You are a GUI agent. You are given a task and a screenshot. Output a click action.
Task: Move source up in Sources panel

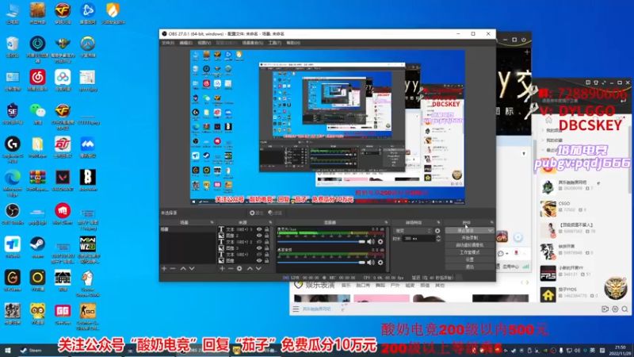point(250,268)
